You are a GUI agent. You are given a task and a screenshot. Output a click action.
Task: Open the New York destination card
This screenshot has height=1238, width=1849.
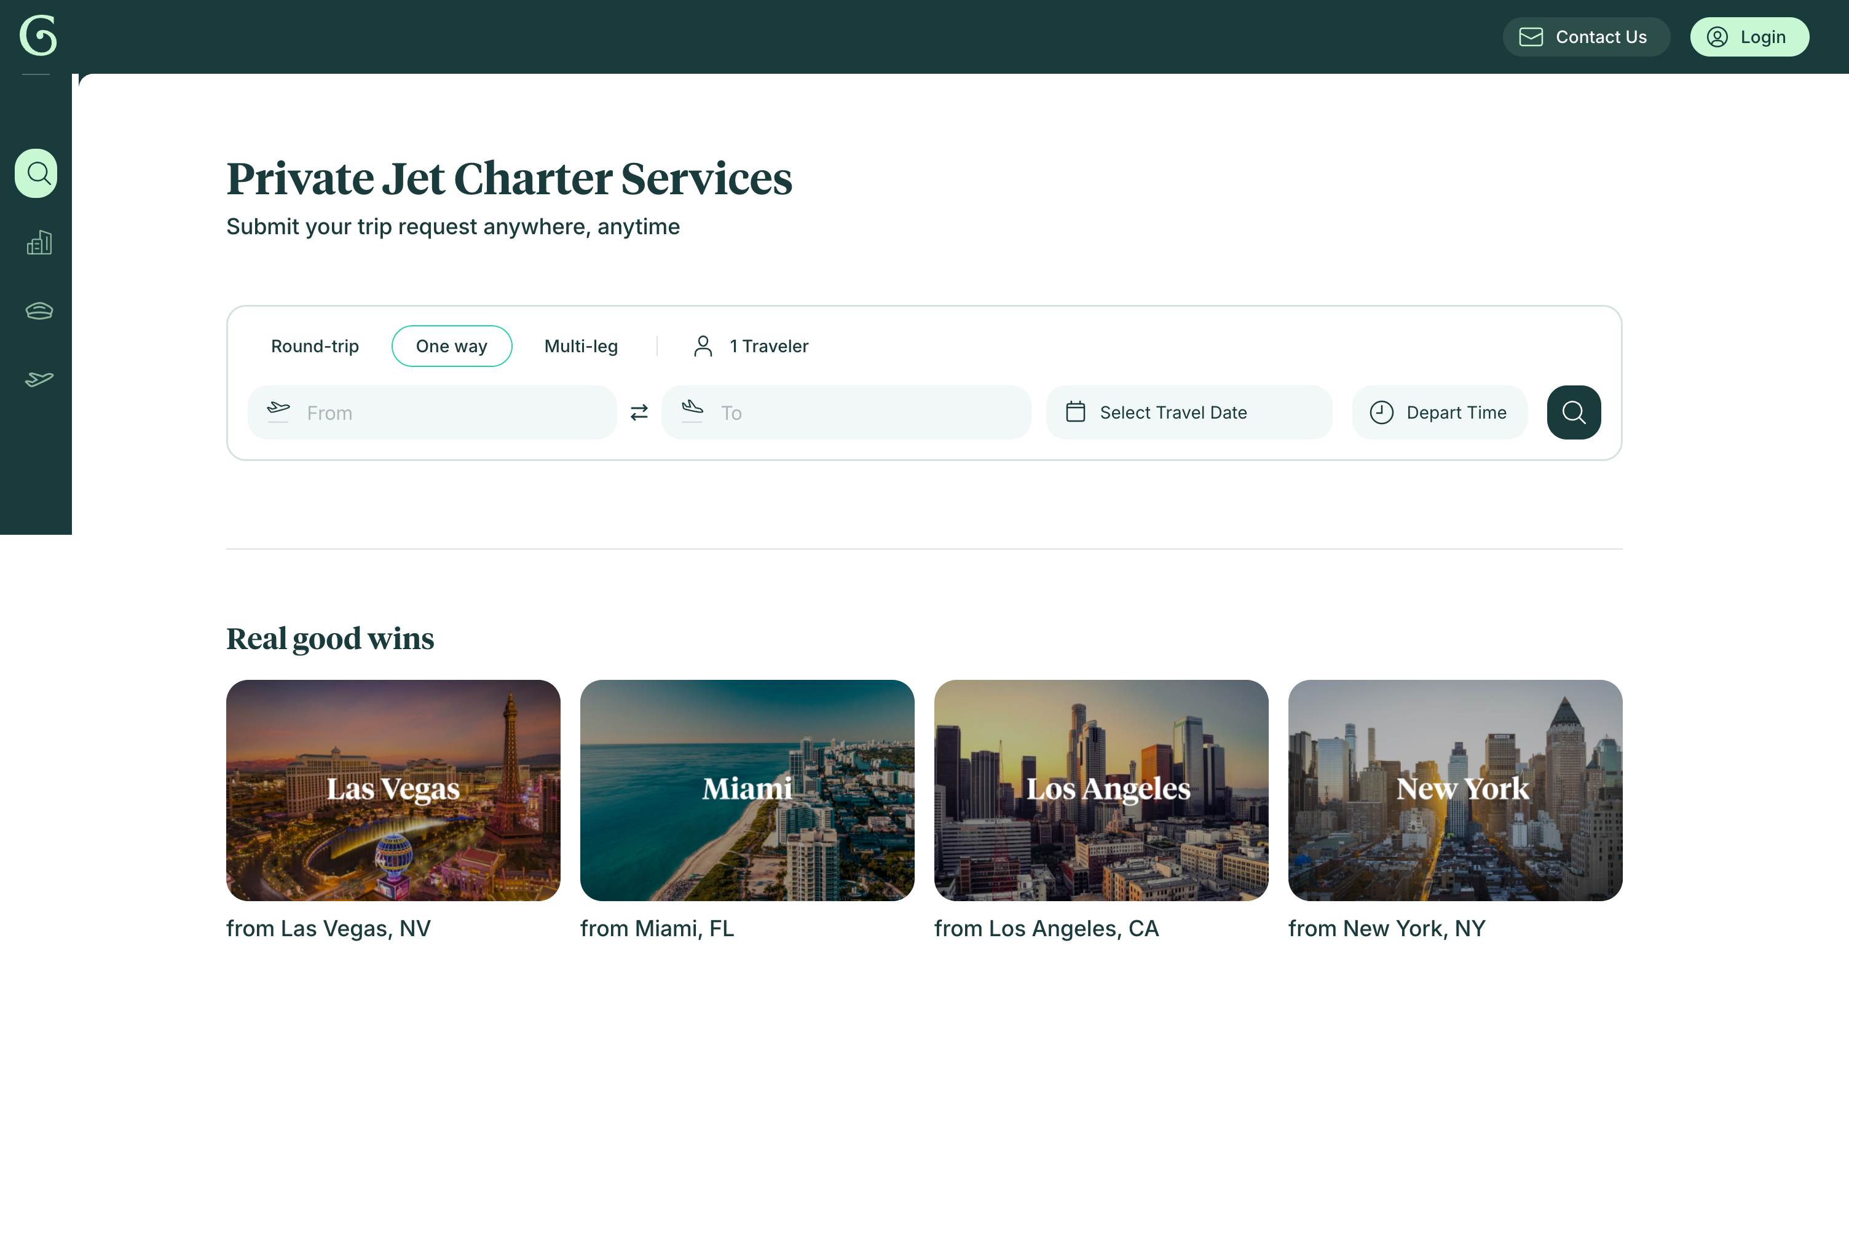1454,789
